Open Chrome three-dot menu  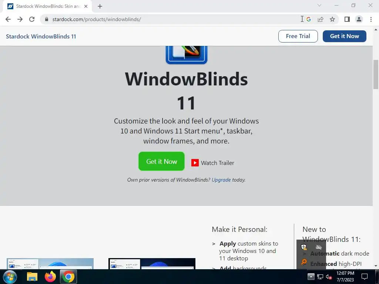(x=371, y=19)
